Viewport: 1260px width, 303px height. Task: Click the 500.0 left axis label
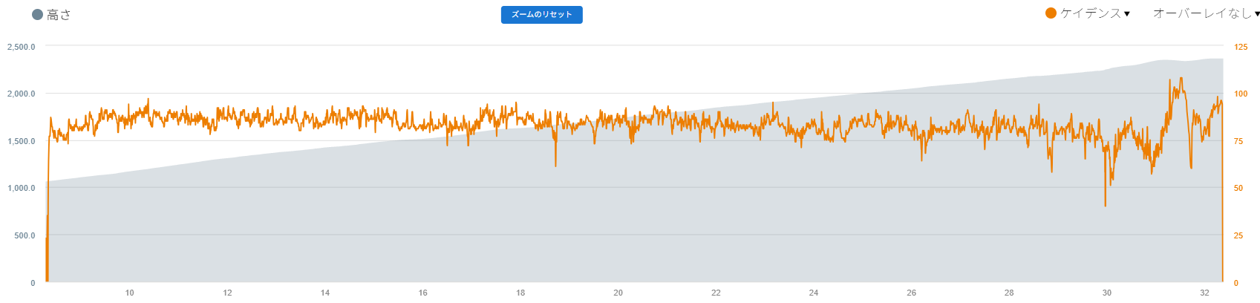click(24, 235)
